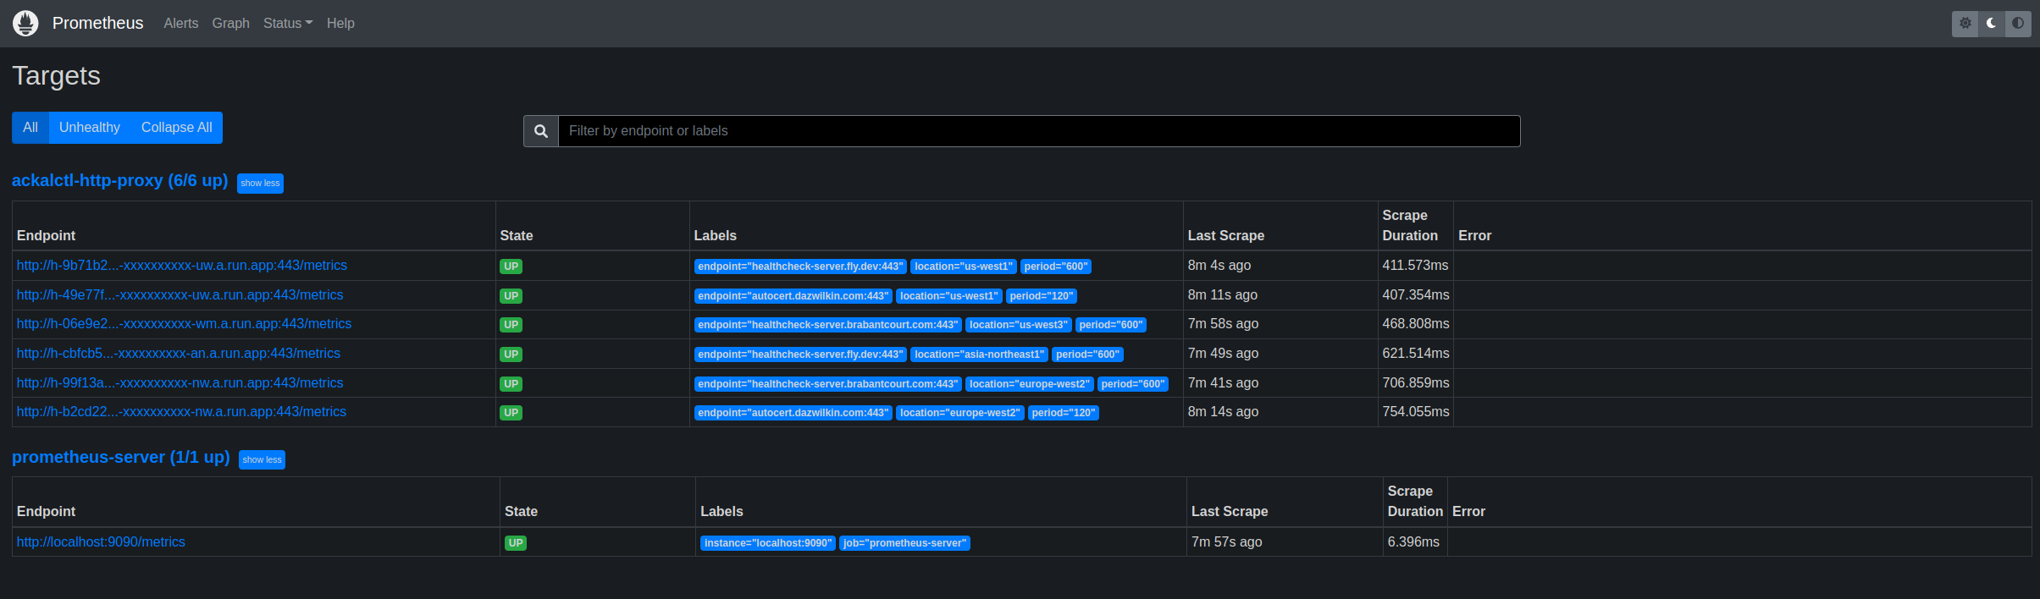Click the 6.396ms scrape duration
Image resolution: width=2040 pixels, height=599 pixels.
[x=1413, y=542]
